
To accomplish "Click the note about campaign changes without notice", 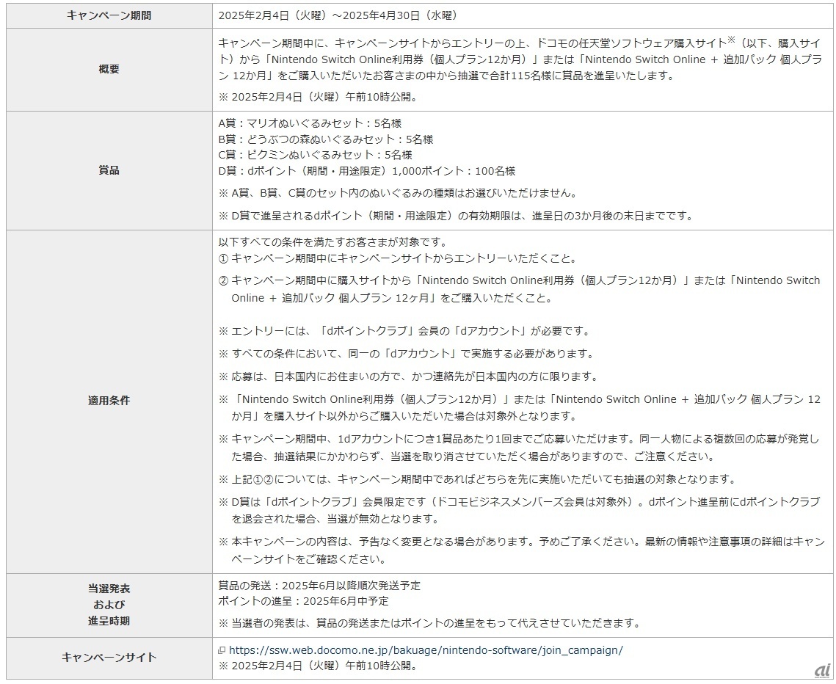I will (x=521, y=550).
